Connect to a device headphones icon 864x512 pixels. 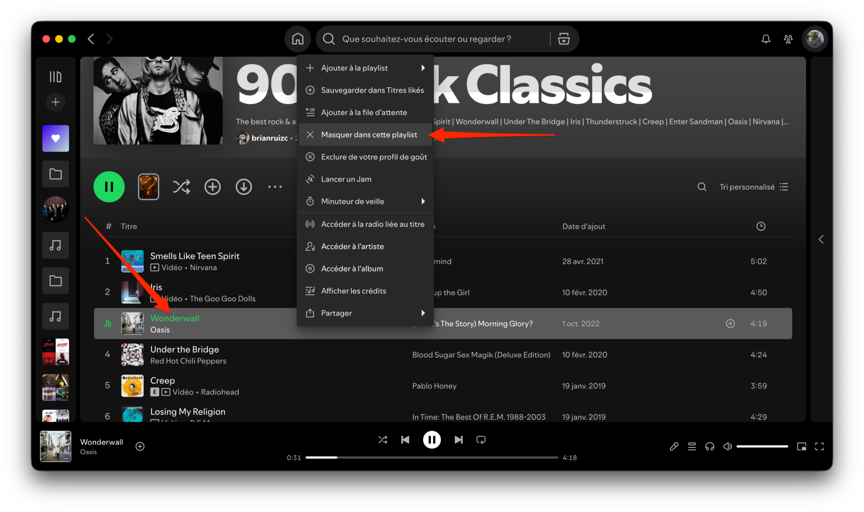click(710, 446)
